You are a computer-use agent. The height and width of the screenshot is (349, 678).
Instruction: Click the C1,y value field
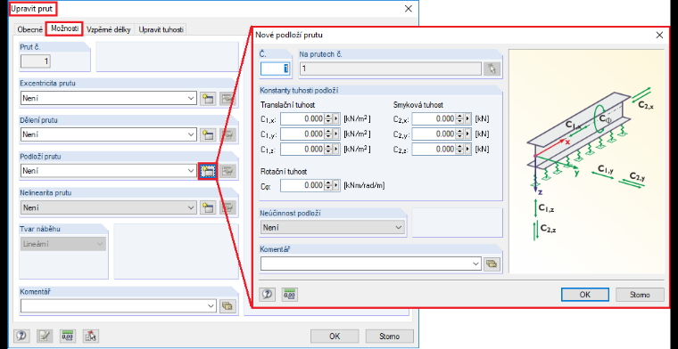tap(302, 134)
